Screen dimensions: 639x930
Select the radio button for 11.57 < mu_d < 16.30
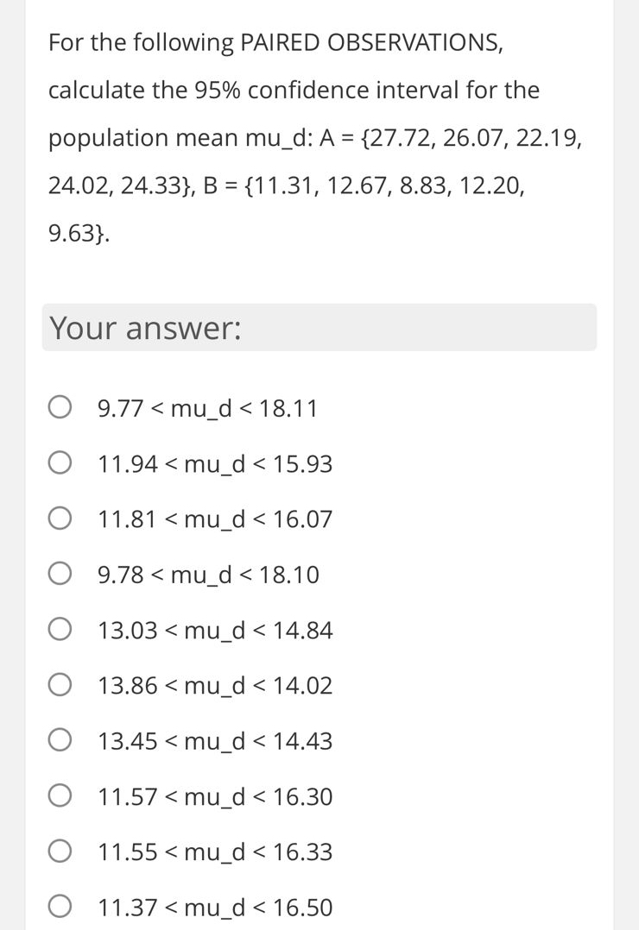click(60, 795)
